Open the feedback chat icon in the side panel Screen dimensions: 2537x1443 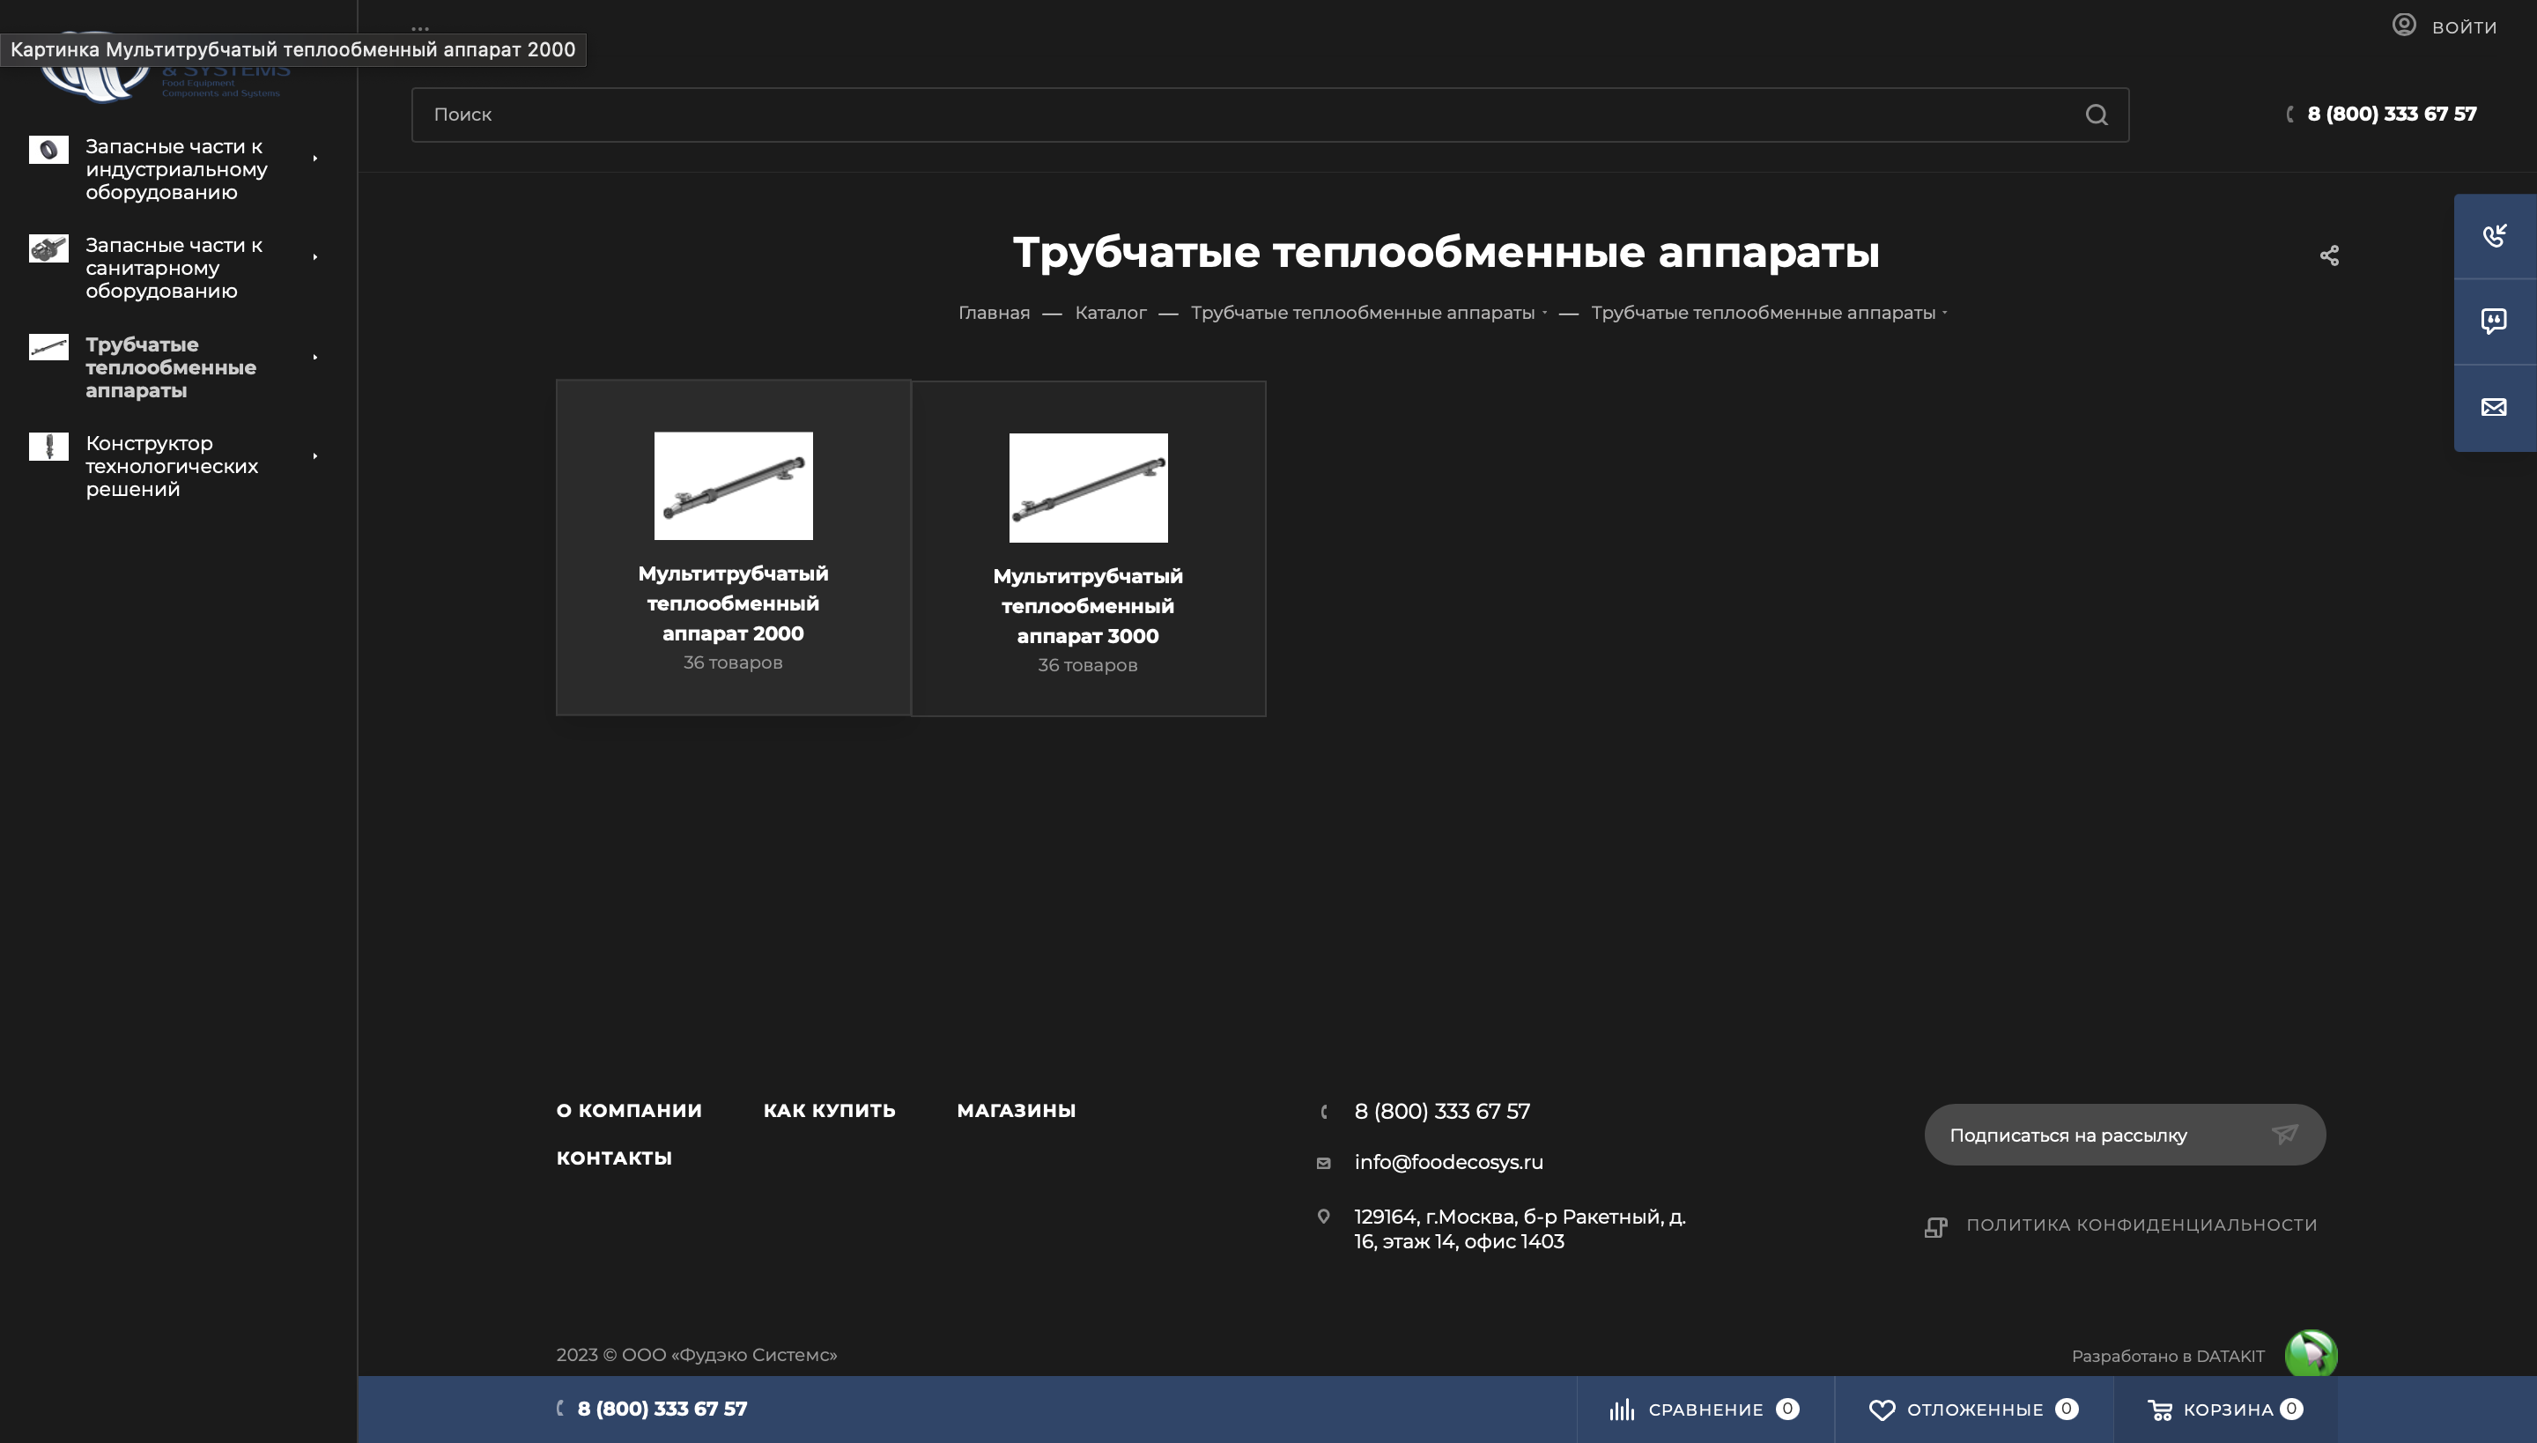2493,321
